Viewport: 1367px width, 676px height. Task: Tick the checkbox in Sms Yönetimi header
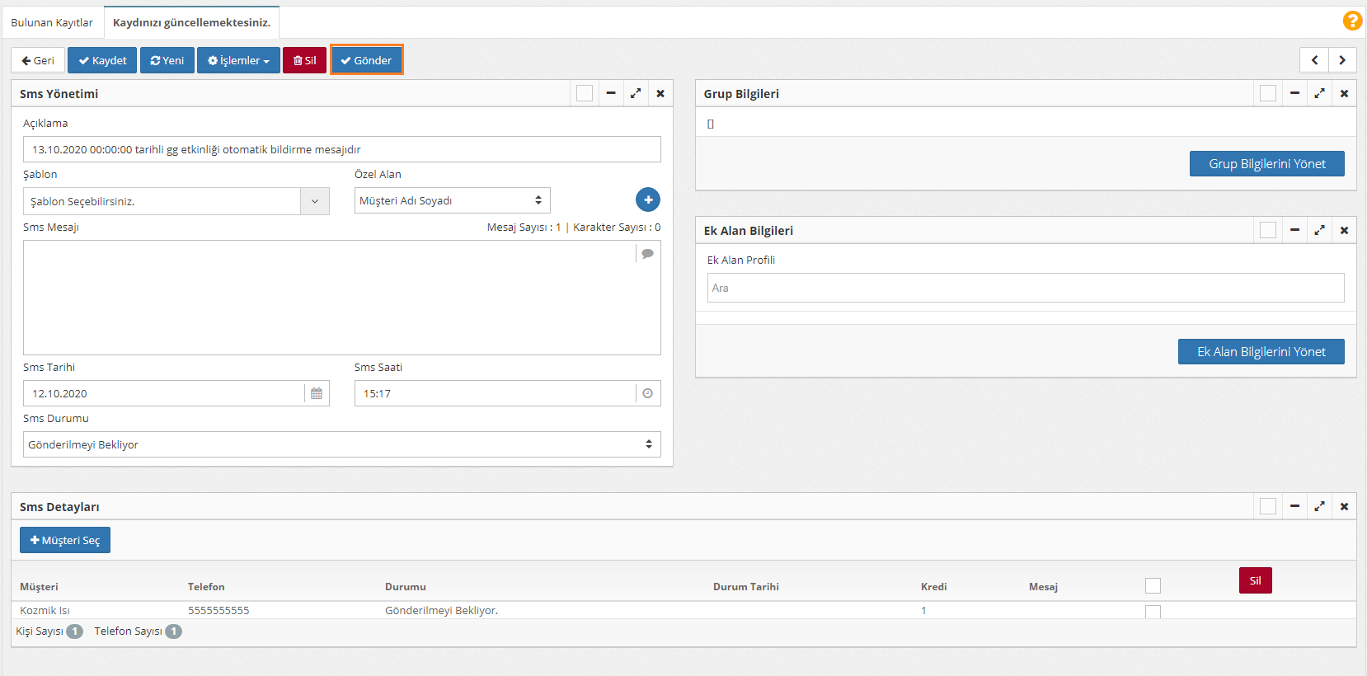585,94
